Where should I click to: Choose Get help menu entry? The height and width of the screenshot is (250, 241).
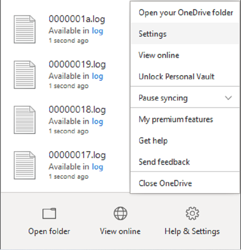pos(185,141)
